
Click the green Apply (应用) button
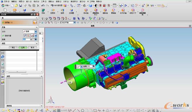[x=23, y=48]
